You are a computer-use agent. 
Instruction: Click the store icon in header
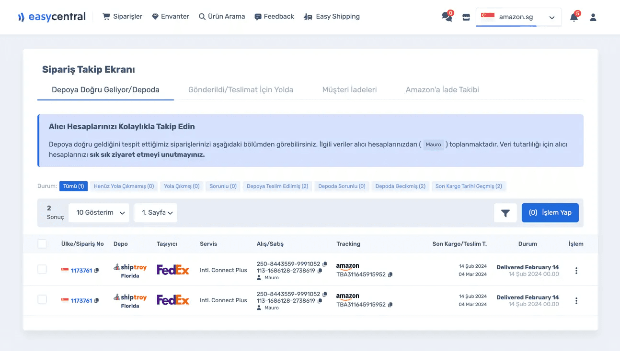point(466,17)
